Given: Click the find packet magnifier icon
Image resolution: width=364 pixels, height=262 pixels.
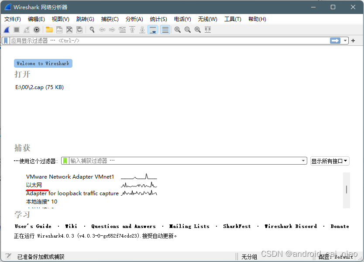Looking at the screenshot, I should click(92, 30).
